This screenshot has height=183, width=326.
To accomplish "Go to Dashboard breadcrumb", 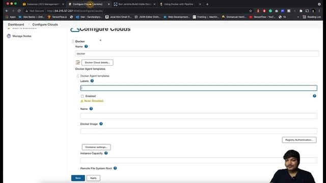I will click(16, 24).
